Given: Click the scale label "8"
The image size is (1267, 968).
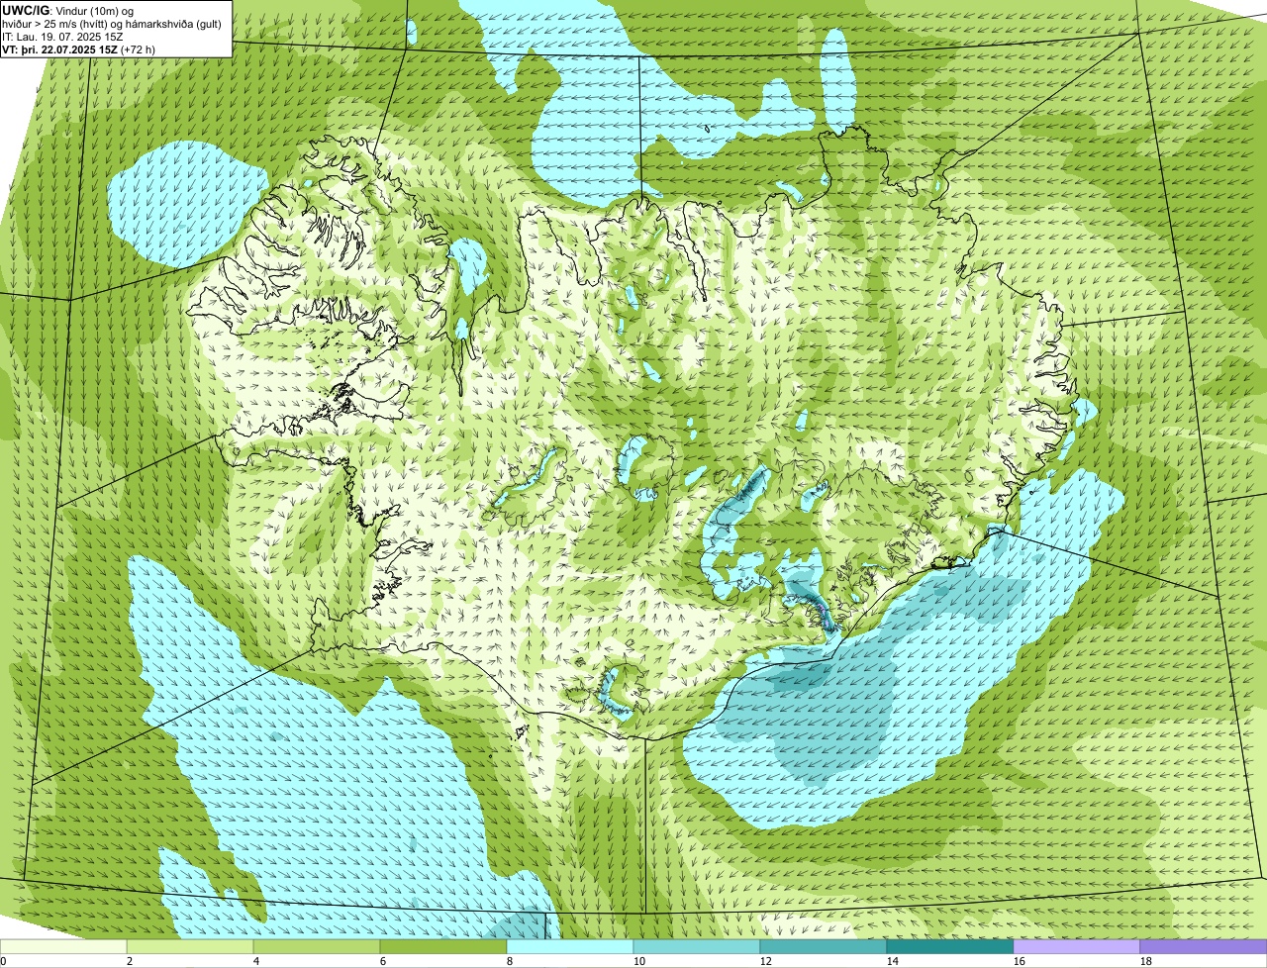Looking at the screenshot, I should click(510, 961).
